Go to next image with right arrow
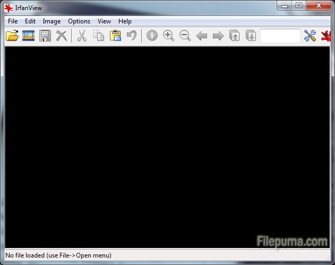335x265 pixels. coord(218,36)
